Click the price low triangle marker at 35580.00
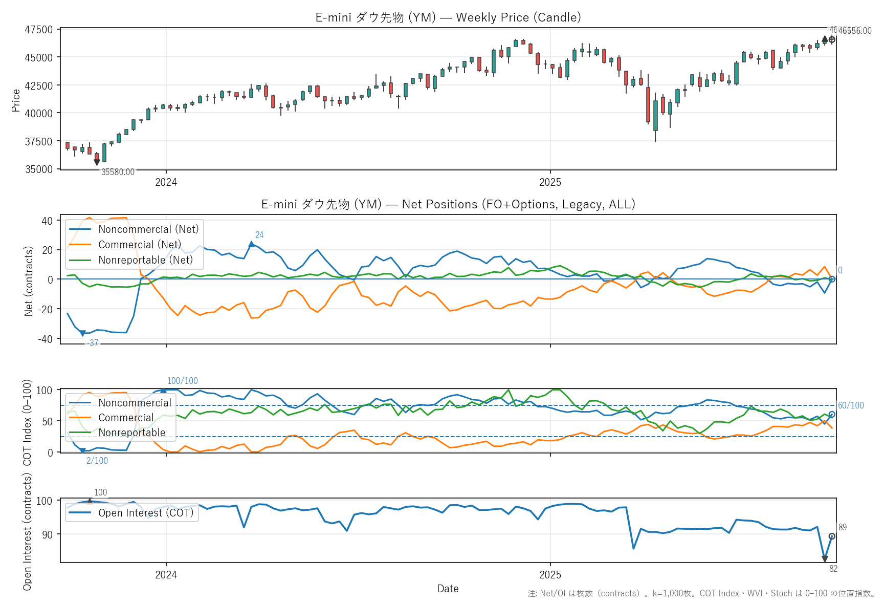 [97, 162]
